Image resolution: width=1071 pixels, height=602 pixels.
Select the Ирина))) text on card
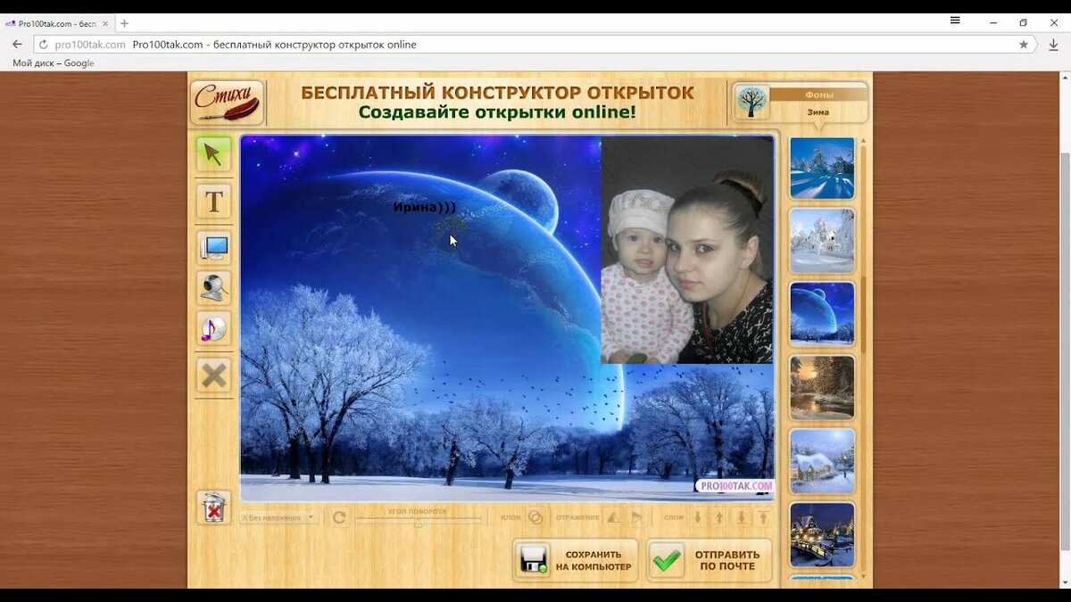(425, 207)
